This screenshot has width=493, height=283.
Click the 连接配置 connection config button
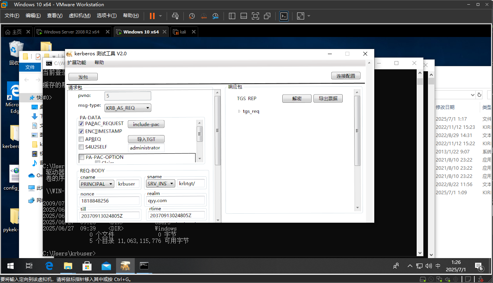pyautogui.click(x=346, y=76)
